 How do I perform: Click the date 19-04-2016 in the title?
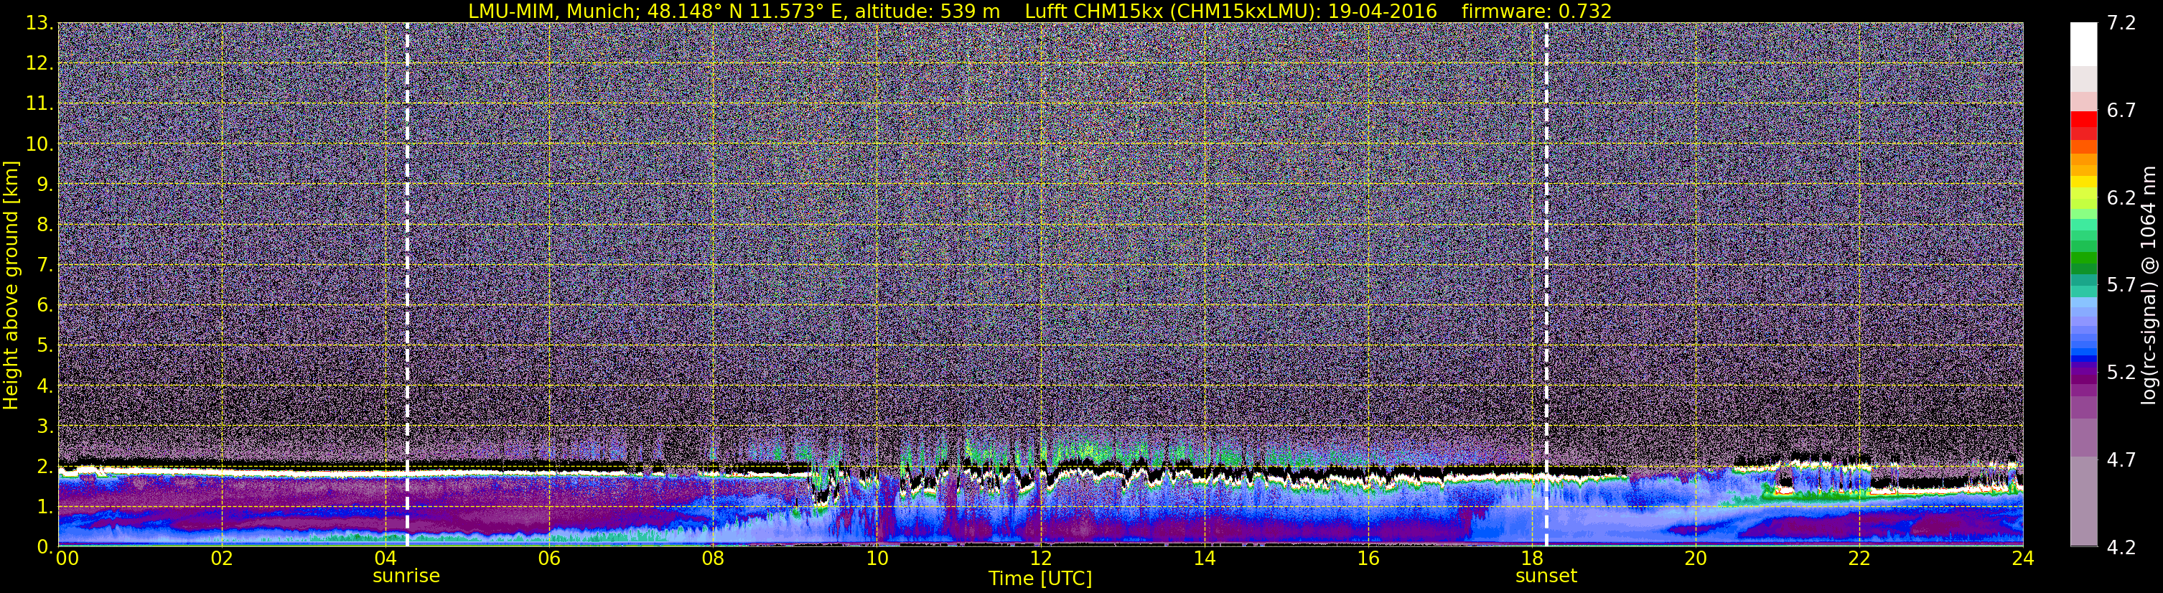coord(1384,11)
